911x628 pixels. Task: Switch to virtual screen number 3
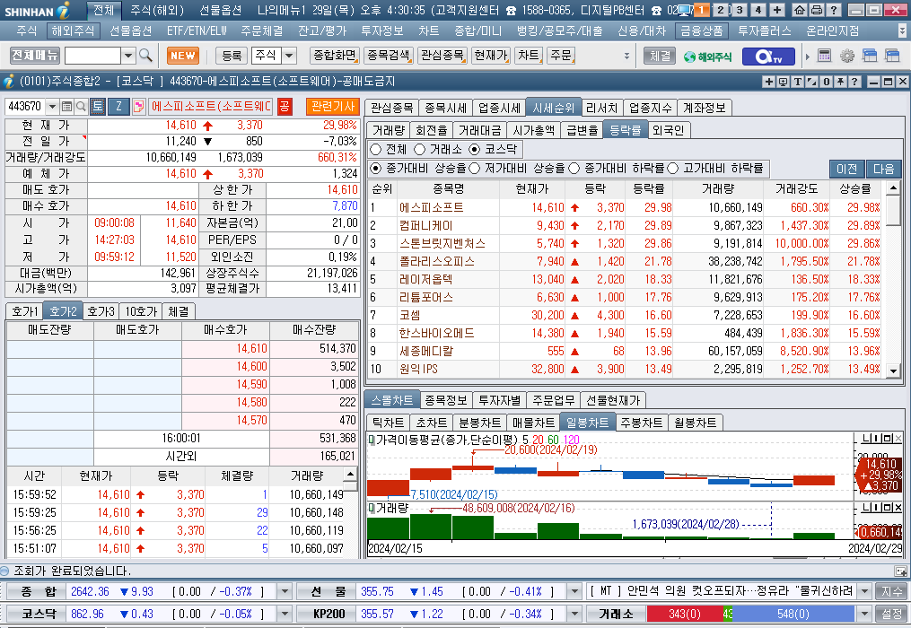tap(740, 10)
